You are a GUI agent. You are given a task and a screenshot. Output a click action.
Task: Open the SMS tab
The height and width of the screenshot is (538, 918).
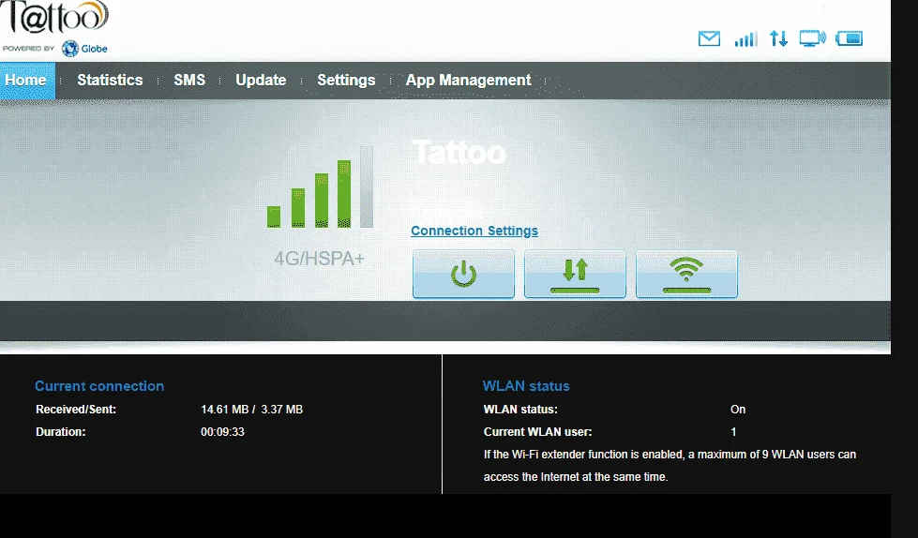[189, 81]
